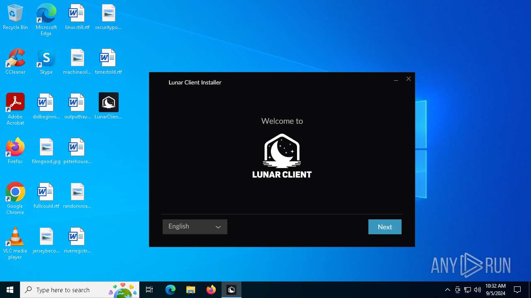Open File Explorer from taskbar
Viewport: 531px width, 298px height.
pos(190,290)
